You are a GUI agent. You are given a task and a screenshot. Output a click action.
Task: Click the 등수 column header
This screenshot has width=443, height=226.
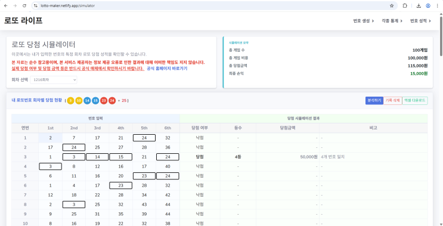238,128
